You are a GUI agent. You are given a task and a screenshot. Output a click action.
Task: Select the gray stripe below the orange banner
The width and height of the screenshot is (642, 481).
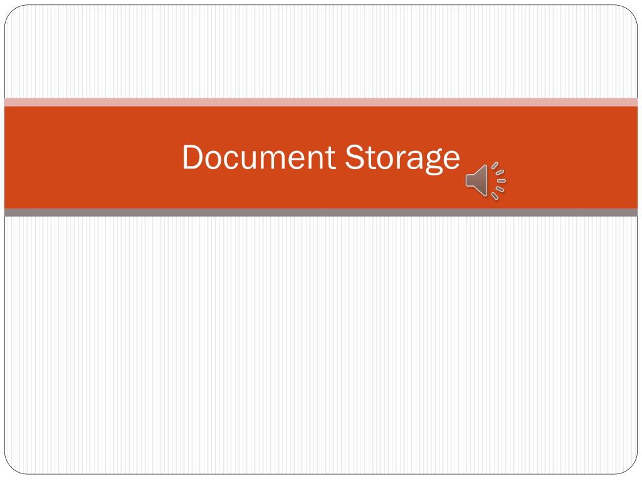point(321,213)
